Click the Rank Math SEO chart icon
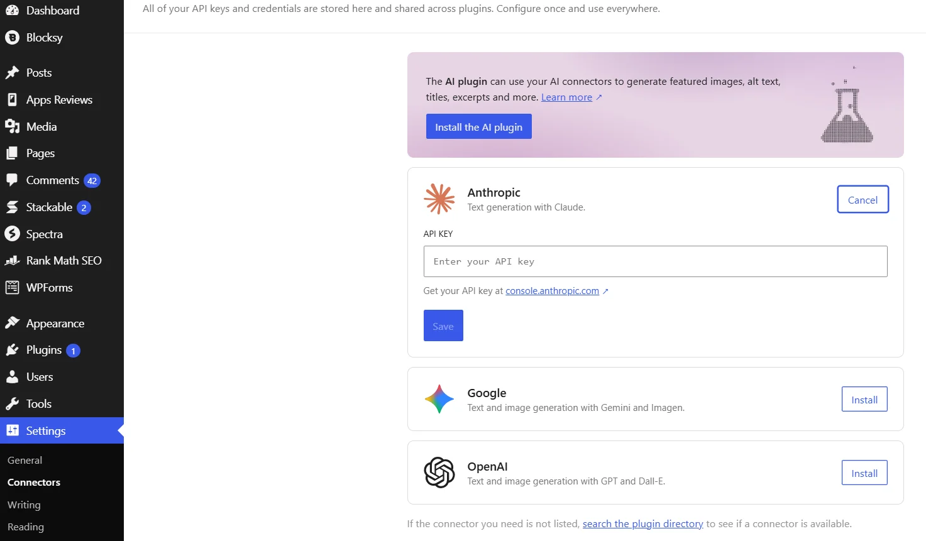The height and width of the screenshot is (541, 926). pyautogui.click(x=12, y=261)
